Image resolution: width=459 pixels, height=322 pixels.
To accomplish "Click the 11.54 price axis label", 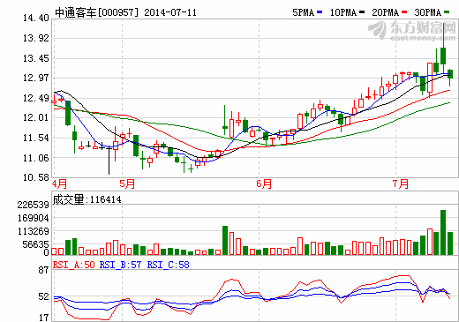I will (x=36, y=138).
